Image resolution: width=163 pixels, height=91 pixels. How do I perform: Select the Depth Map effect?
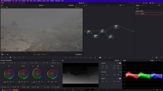tap(148, 14)
